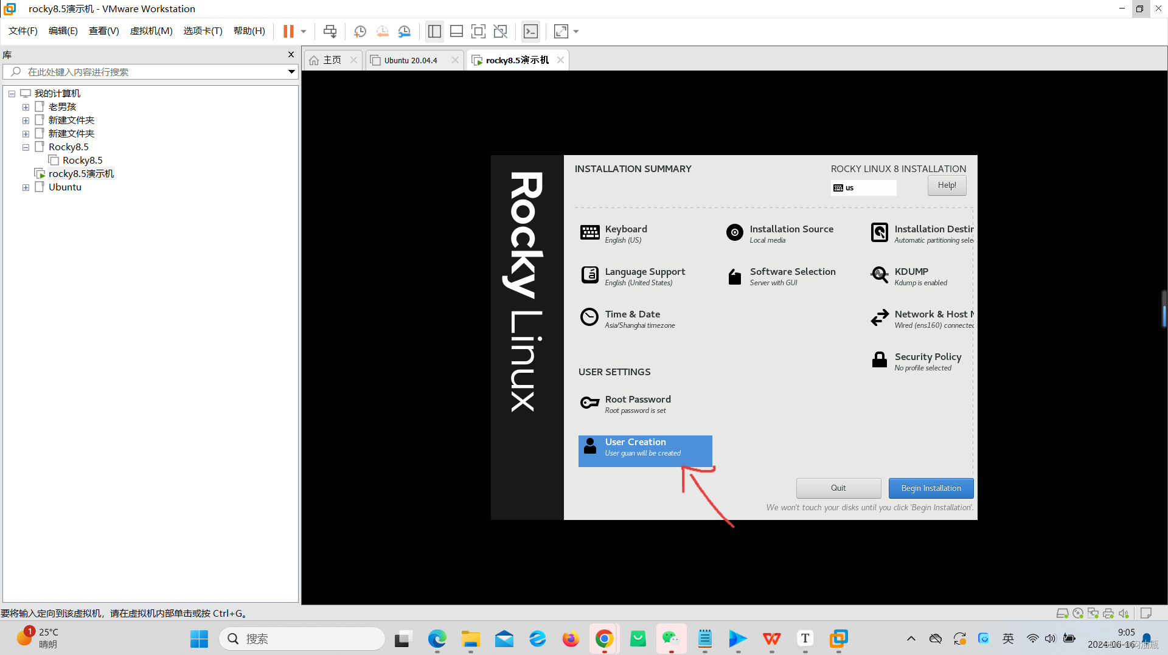Toggle the library sidebar view
Screen dimensions: 1168x655
tap(434, 31)
